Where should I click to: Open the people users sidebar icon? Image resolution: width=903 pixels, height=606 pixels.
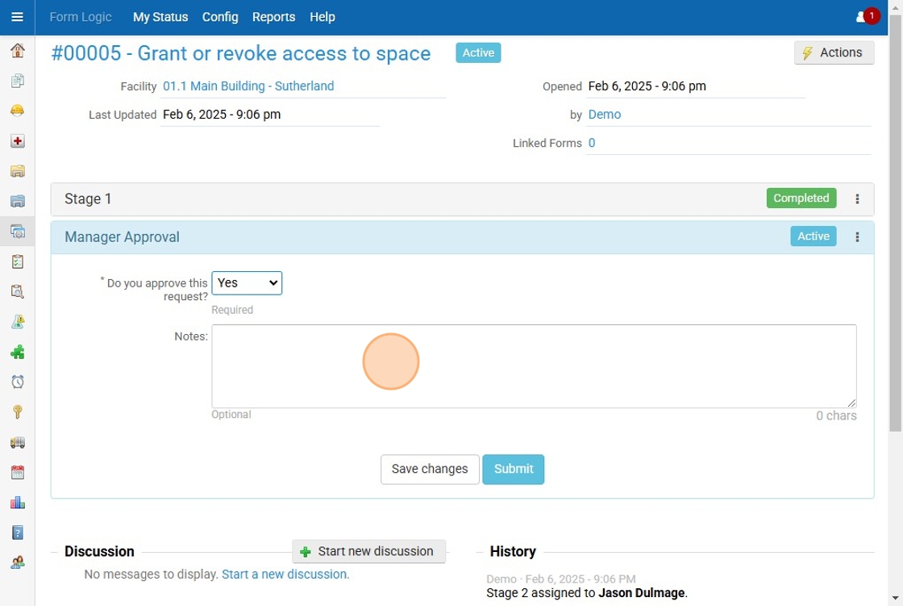tap(17, 562)
